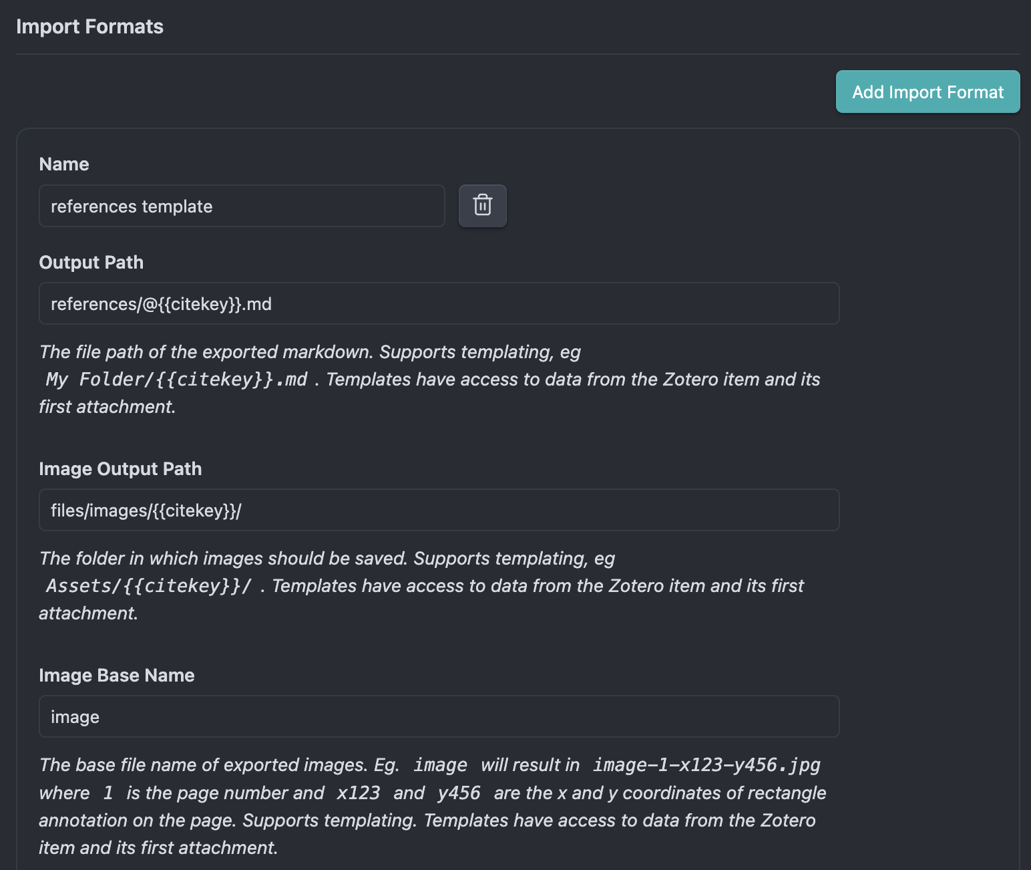Focus the Image Base Name field
Image resolution: width=1031 pixels, height=870 pixels.
439,716
